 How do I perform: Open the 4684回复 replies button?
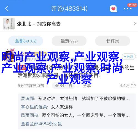tap(63, 86)
